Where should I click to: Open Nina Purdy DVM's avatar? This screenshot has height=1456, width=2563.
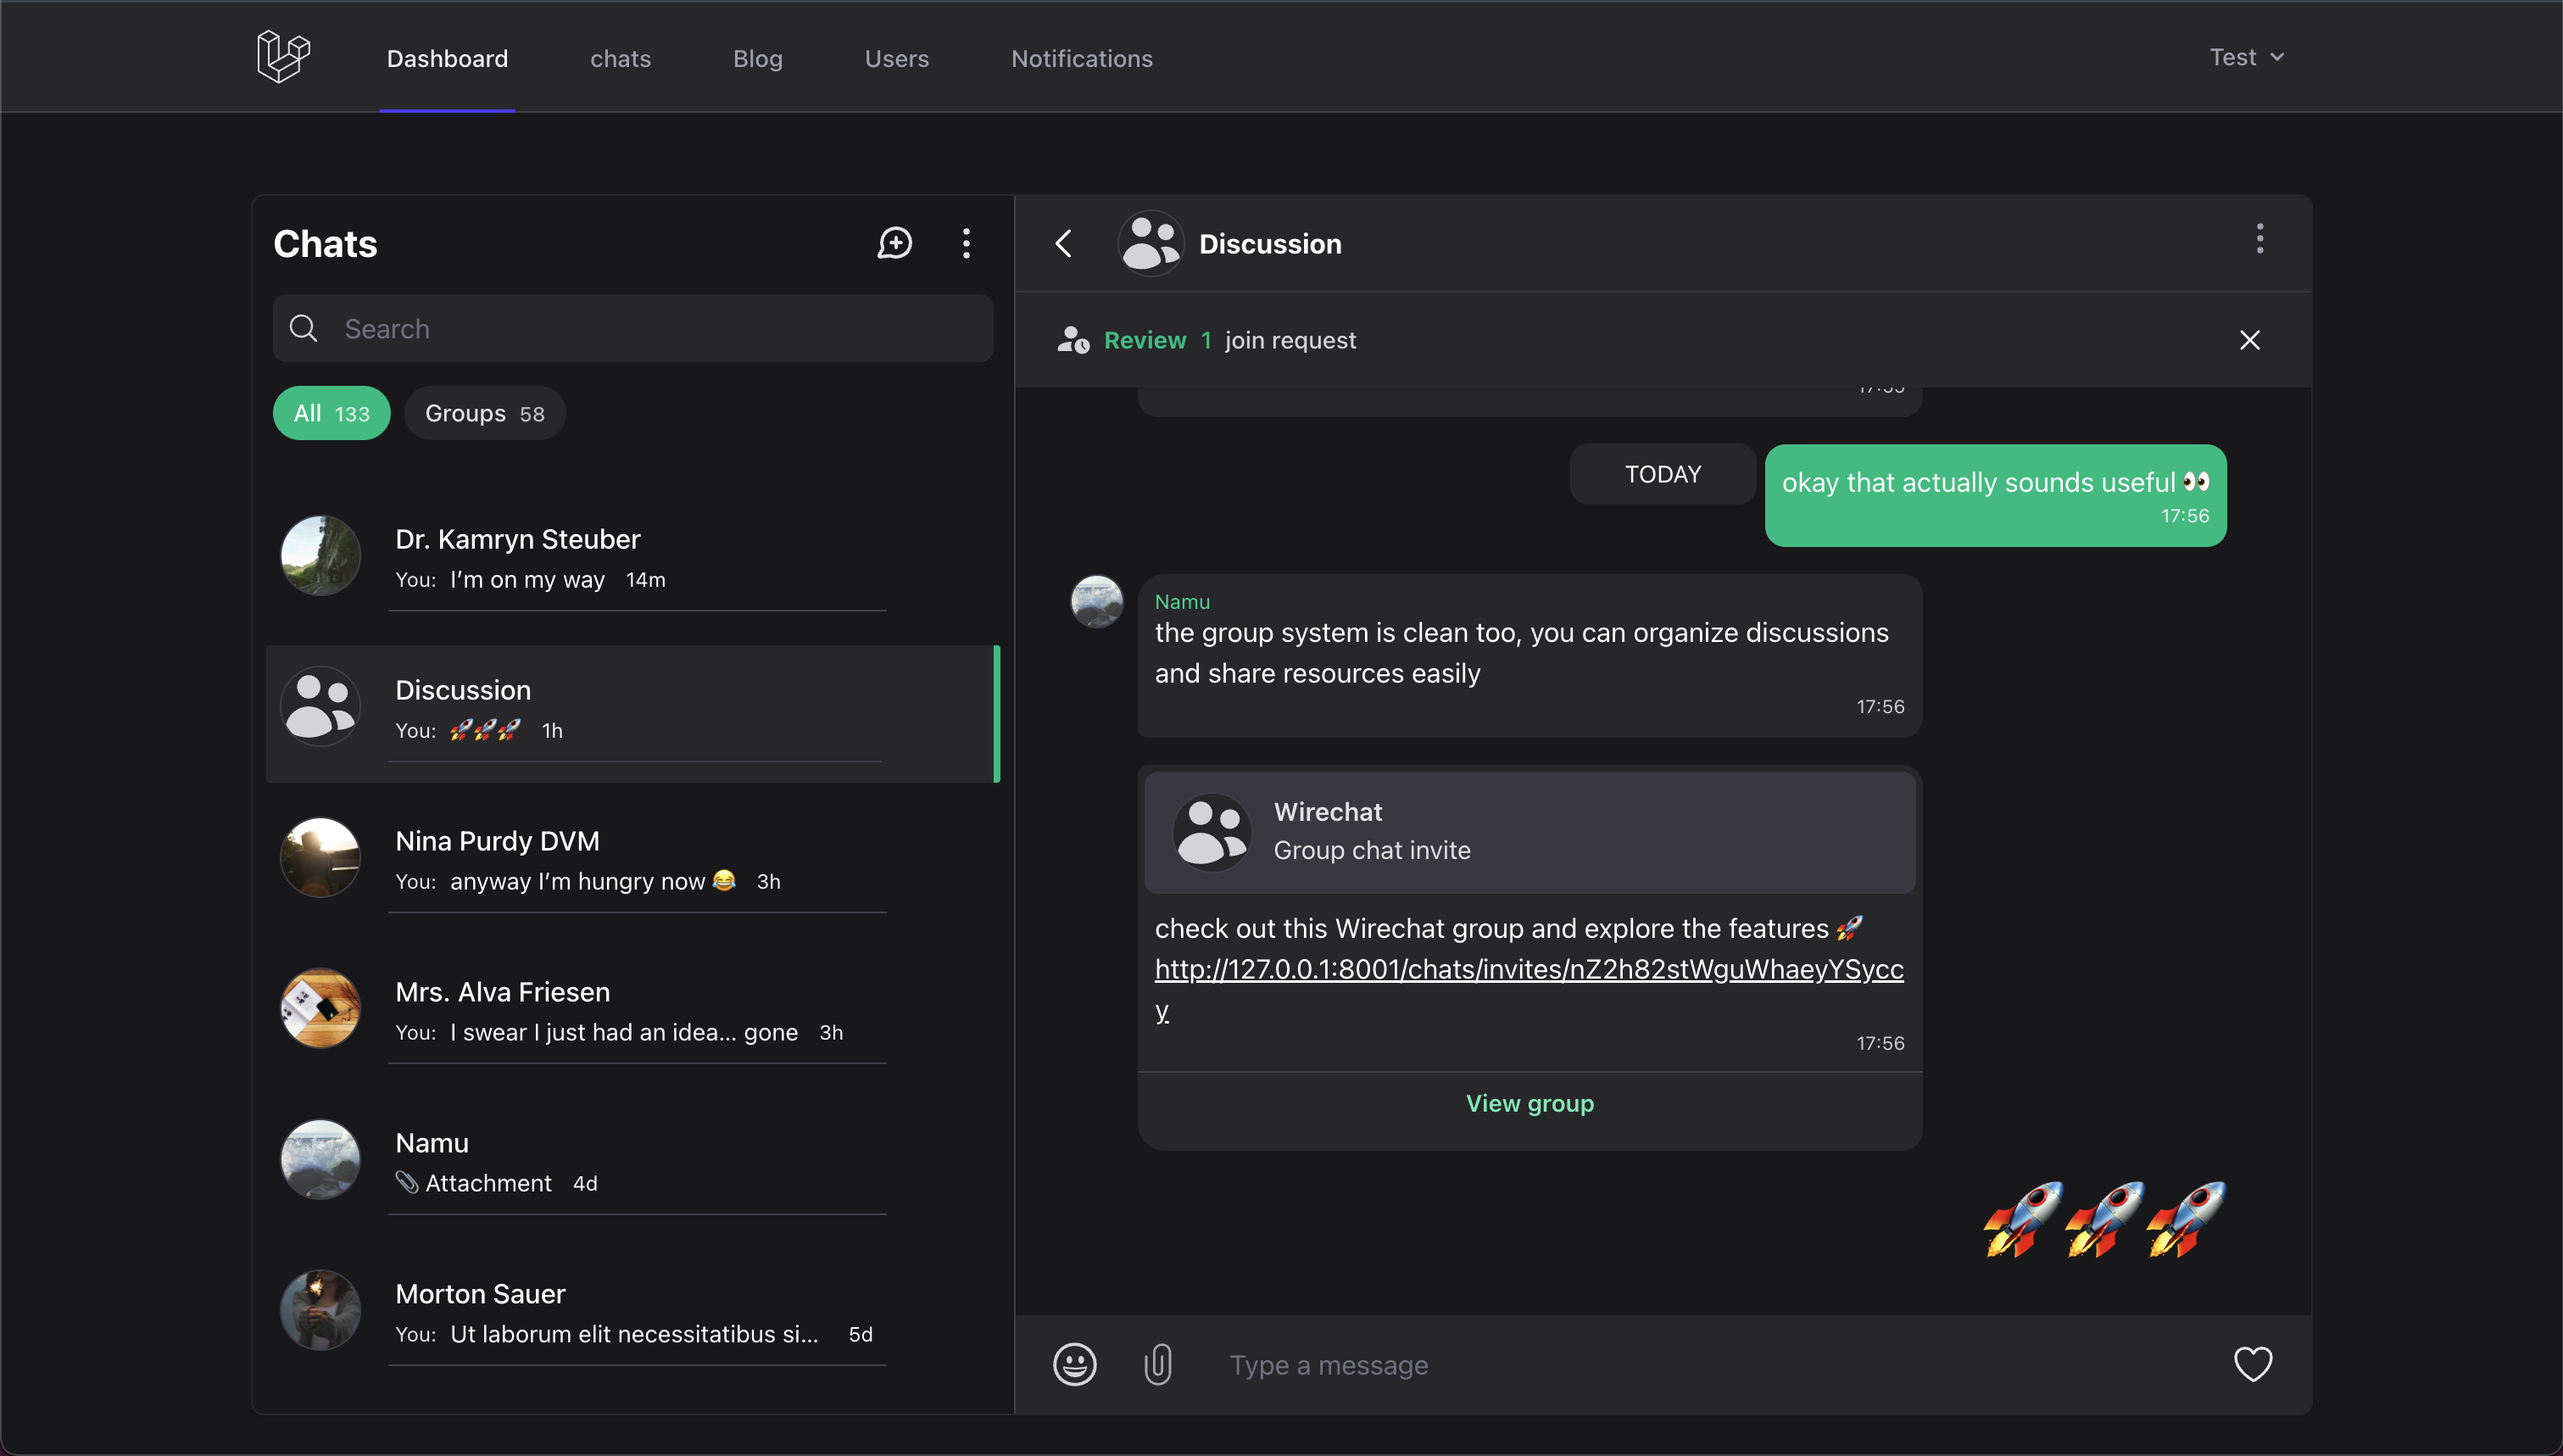pos(320,858)
